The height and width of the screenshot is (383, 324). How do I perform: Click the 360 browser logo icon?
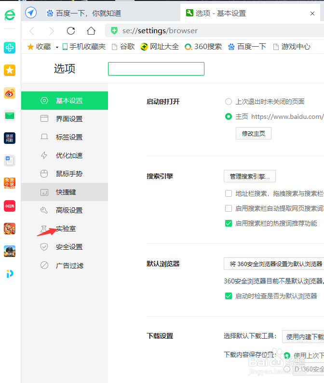tap(10, 15)
